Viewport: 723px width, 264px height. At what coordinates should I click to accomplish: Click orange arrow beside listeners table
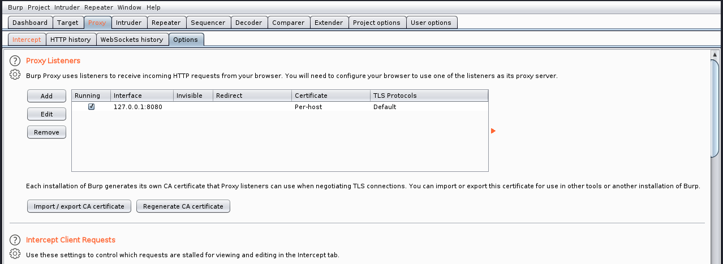[493, 131]
